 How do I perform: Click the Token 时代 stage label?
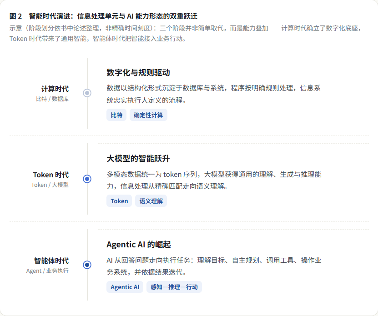(x=51, y=175)
